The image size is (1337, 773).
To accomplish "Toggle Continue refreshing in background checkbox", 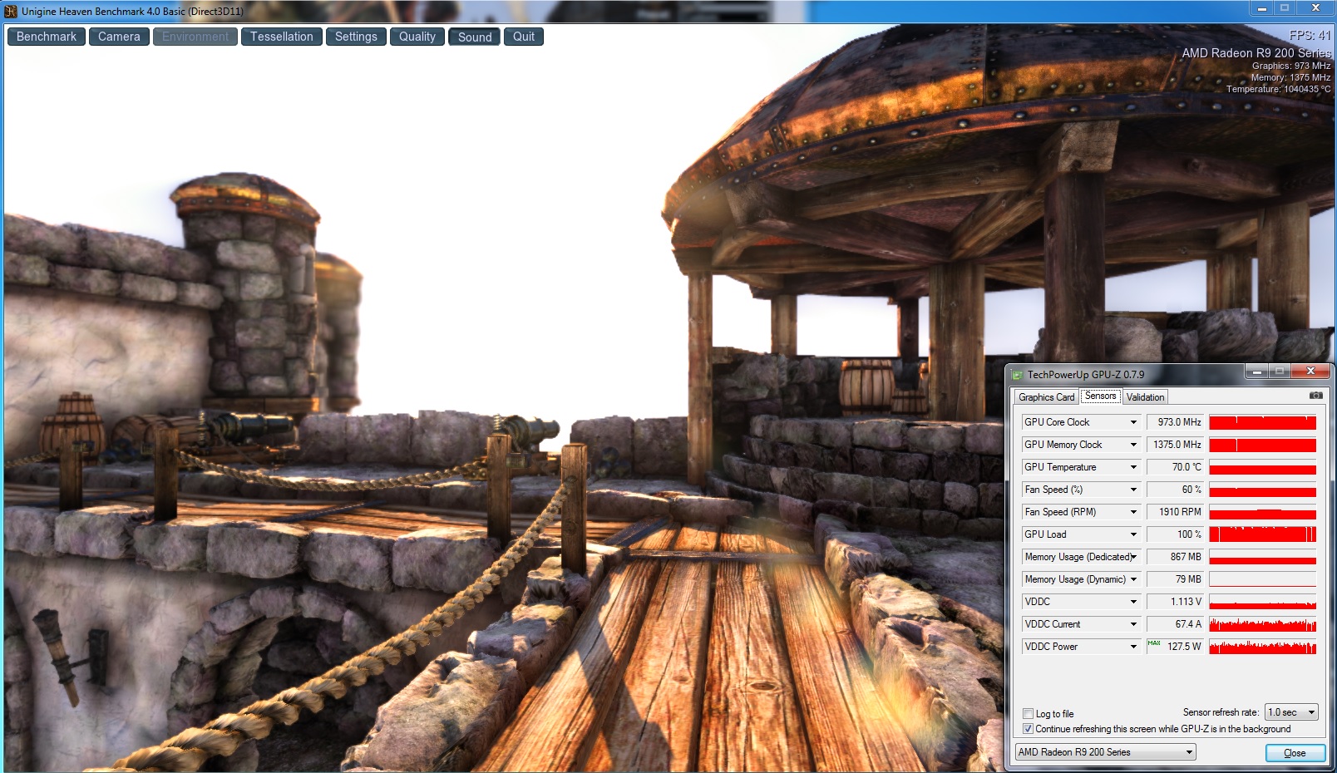I will point(1029,729).
